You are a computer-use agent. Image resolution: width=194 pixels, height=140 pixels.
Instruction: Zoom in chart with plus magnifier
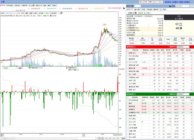pos(103,138)
